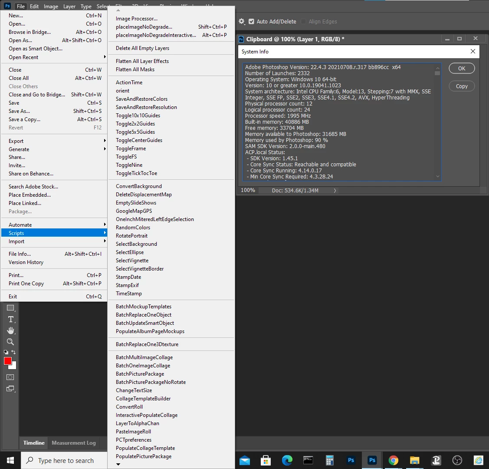Open Mail app in taskbar
This screenshot has width=489, height=469.
click(245, 460)
